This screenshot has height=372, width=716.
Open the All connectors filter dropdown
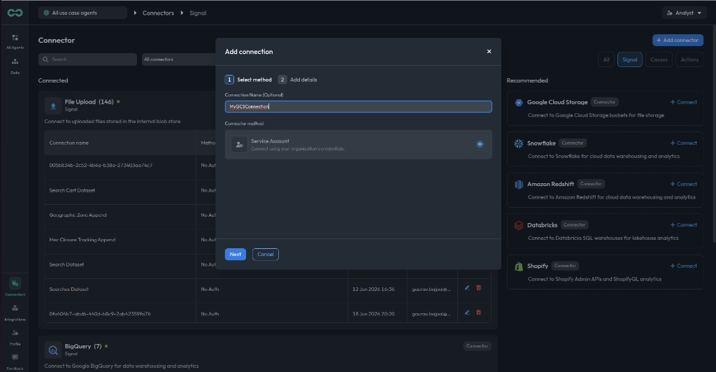pyautogui.click(x=178, y=59)
